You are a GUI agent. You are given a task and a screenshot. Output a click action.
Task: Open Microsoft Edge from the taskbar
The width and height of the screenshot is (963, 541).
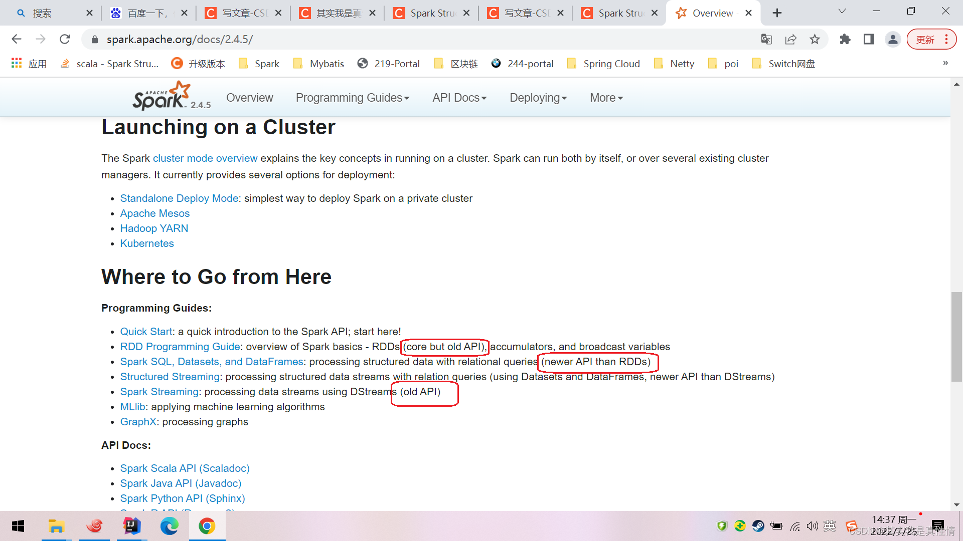point(169,526)
